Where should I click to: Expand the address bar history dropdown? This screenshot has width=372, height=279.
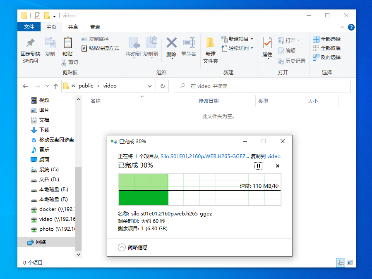(x=150, y=86)
